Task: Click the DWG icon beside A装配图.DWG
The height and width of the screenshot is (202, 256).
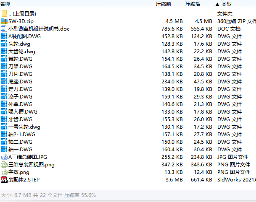Action: 4,36
